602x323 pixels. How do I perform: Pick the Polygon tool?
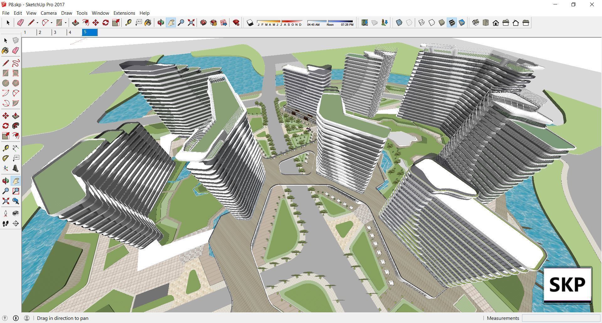click(x=16, y=83)
